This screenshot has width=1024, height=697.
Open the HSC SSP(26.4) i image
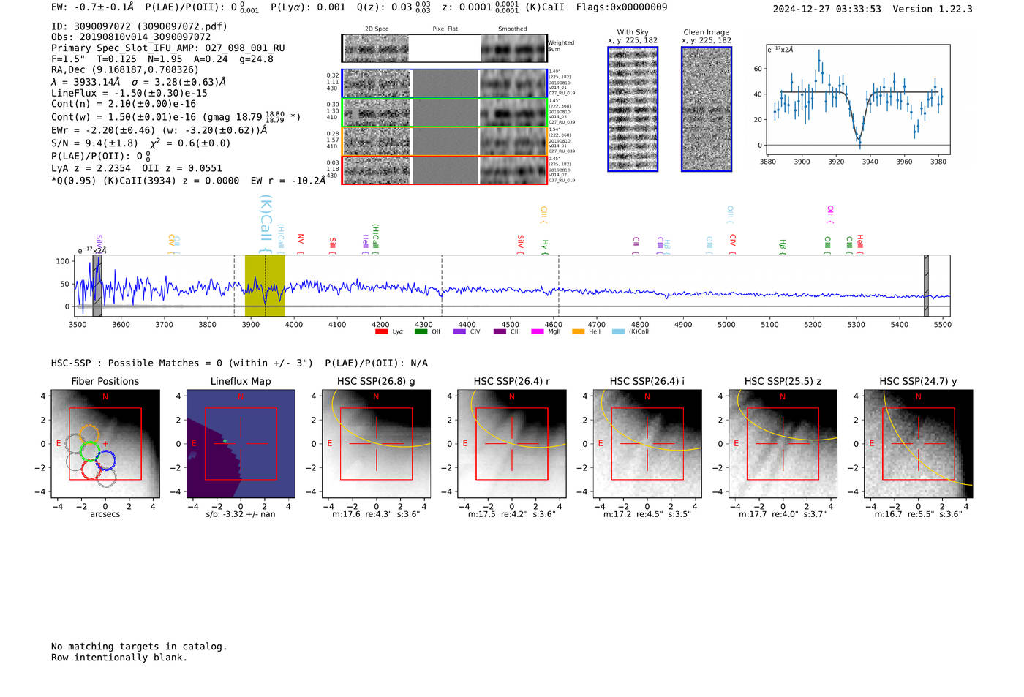[647, 444]
